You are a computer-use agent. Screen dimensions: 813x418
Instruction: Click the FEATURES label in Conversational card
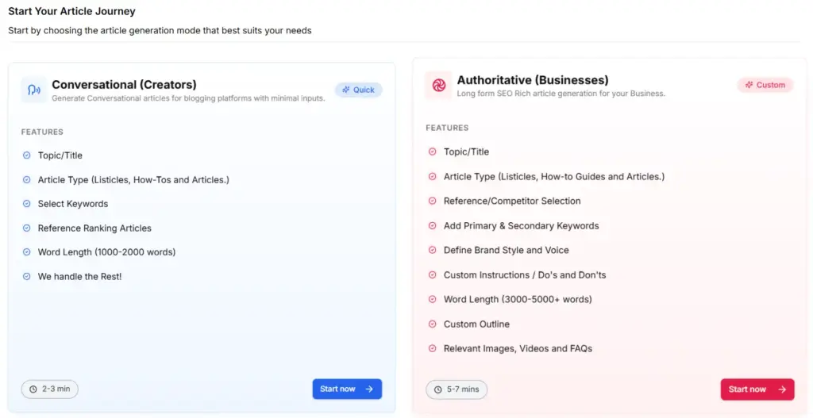click(42, 132)
